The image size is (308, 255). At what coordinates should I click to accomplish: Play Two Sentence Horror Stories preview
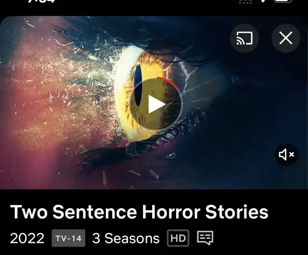[x=156, y=104]
